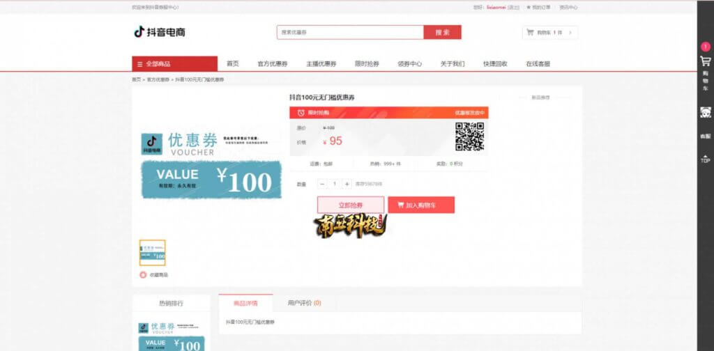This screenshot has height=351, width=714.
Task: Open the top bar help center link
Action: click(x=568, y=7)
